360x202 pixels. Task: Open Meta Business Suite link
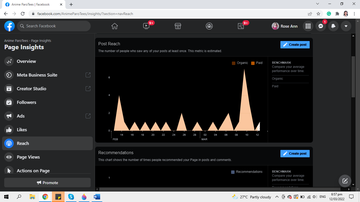(47, 75)
